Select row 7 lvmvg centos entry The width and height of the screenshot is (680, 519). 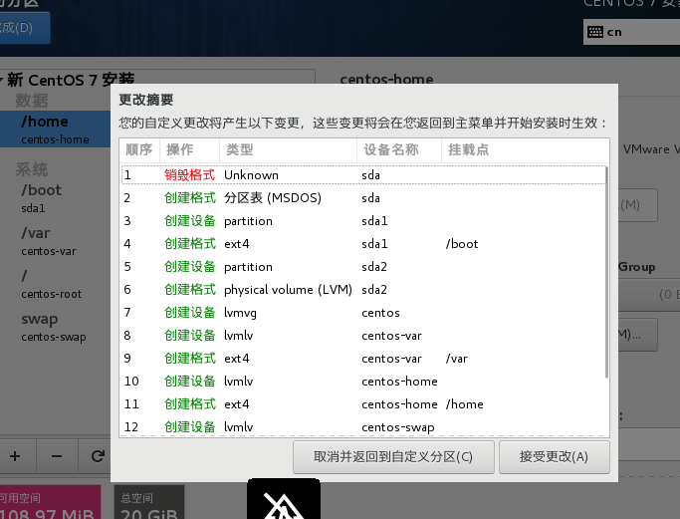tap(362, 313)
